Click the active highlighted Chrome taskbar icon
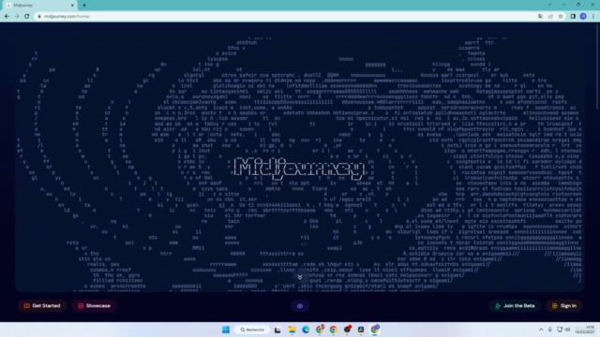 pyautogui.click(x=375, y=330)
